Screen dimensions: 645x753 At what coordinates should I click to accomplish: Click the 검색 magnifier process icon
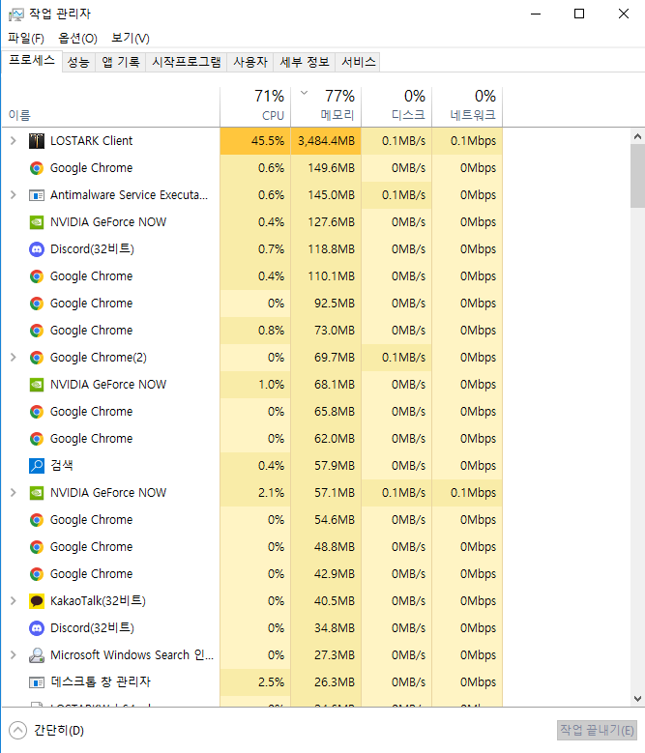pos(37,465)
